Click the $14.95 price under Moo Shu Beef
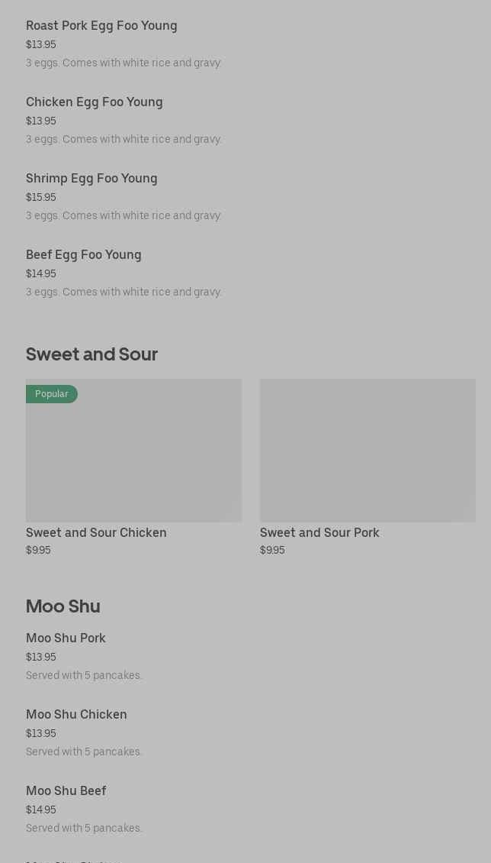 click(x=41, y=810)
